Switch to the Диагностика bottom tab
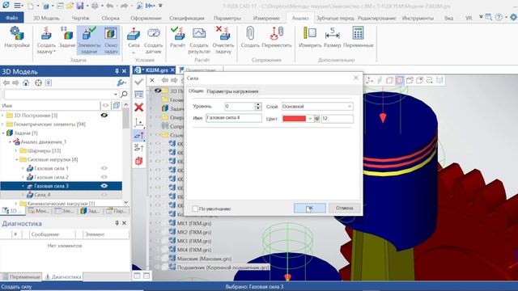Viewport: 518px width, 291px height. click(63, 276)
